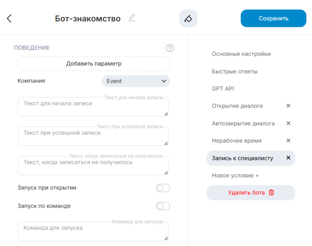
Task: Click the Добавить параметр button
Action: pyautogui.click(x=94, y=64)
